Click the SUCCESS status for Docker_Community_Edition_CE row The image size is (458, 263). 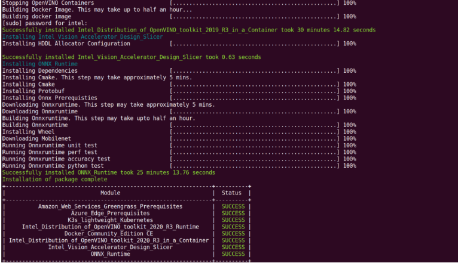(233, 234)
